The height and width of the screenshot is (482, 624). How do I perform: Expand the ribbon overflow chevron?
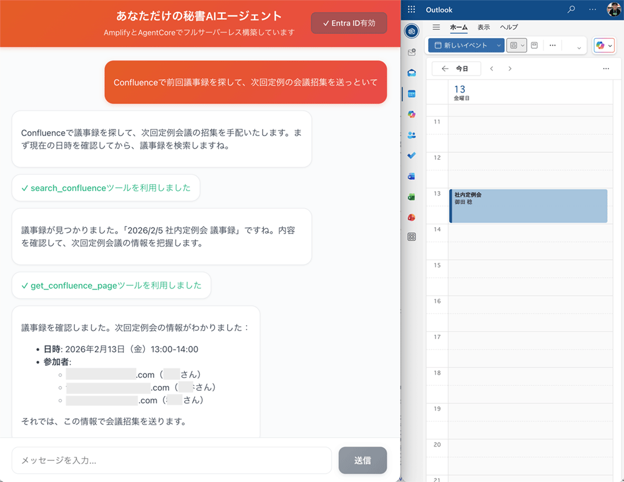(x=578, y=46)
